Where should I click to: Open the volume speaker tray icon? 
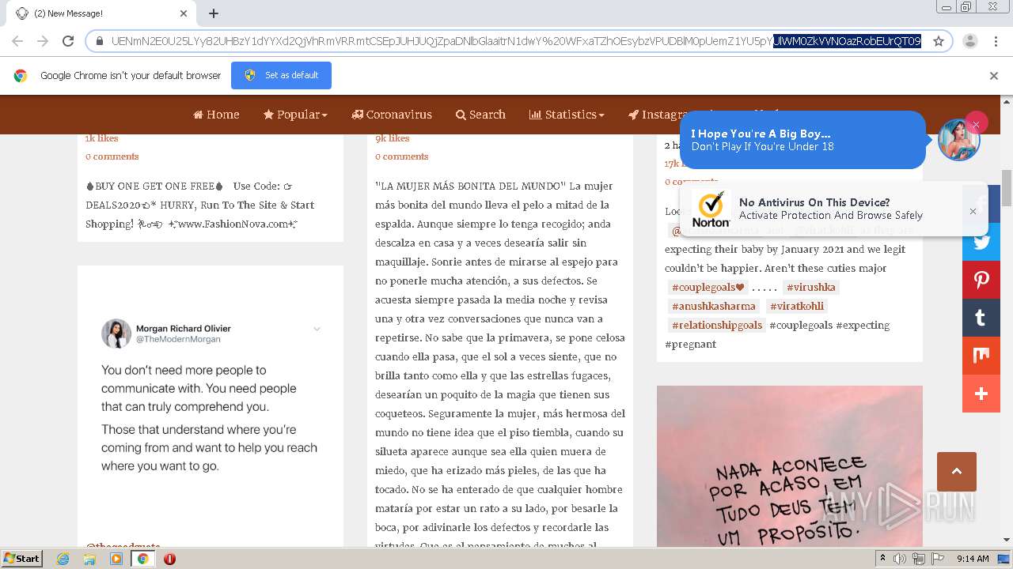[900, 559]
